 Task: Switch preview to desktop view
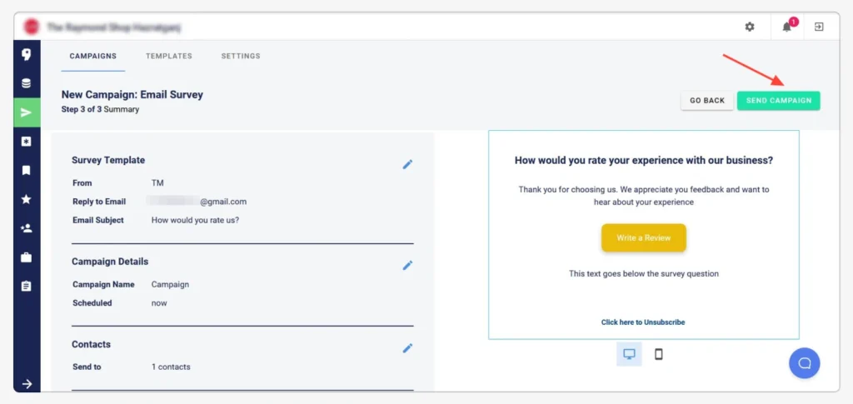point(630,354)
